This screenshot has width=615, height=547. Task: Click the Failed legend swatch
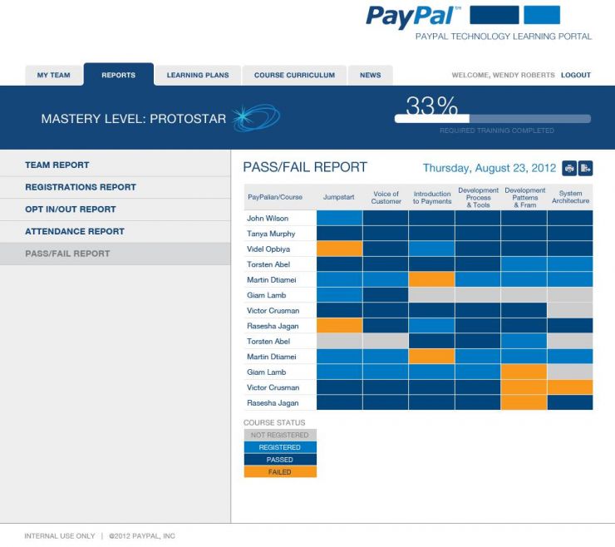click(280, 471)
